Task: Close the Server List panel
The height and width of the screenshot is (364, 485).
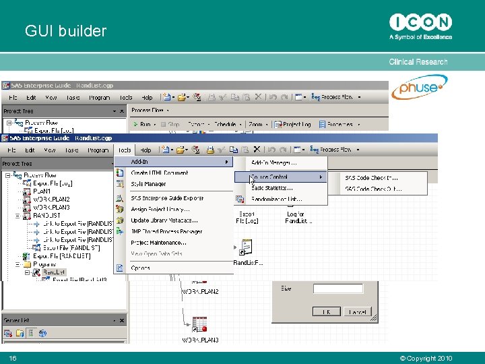Action: (121, 320)
